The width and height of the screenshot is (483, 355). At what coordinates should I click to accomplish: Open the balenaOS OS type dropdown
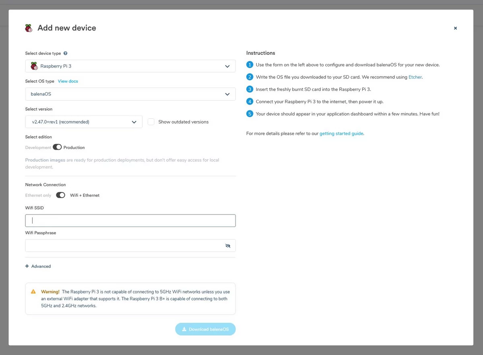[x=130, y=94]
